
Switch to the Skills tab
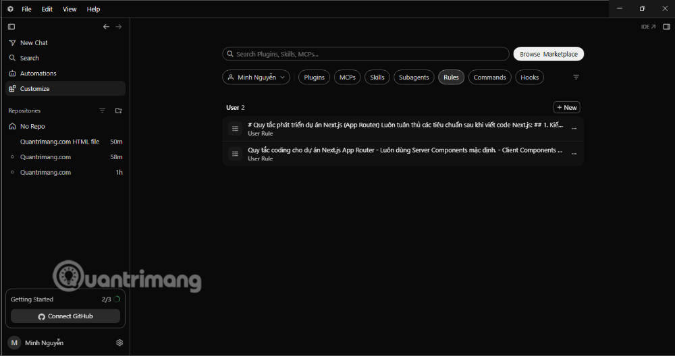coord(377,78)
